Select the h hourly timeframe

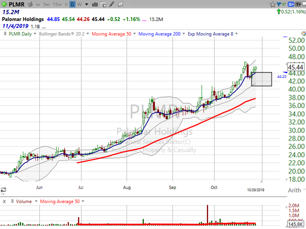coord(66,4)
